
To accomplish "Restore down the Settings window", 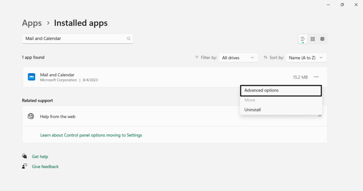I will [342, 5].
